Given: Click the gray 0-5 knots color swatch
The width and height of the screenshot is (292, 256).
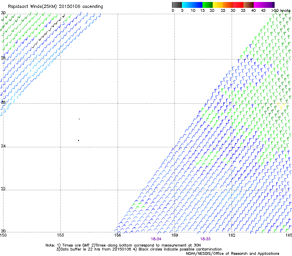Looking at the screenshot, I should point(177,5).
